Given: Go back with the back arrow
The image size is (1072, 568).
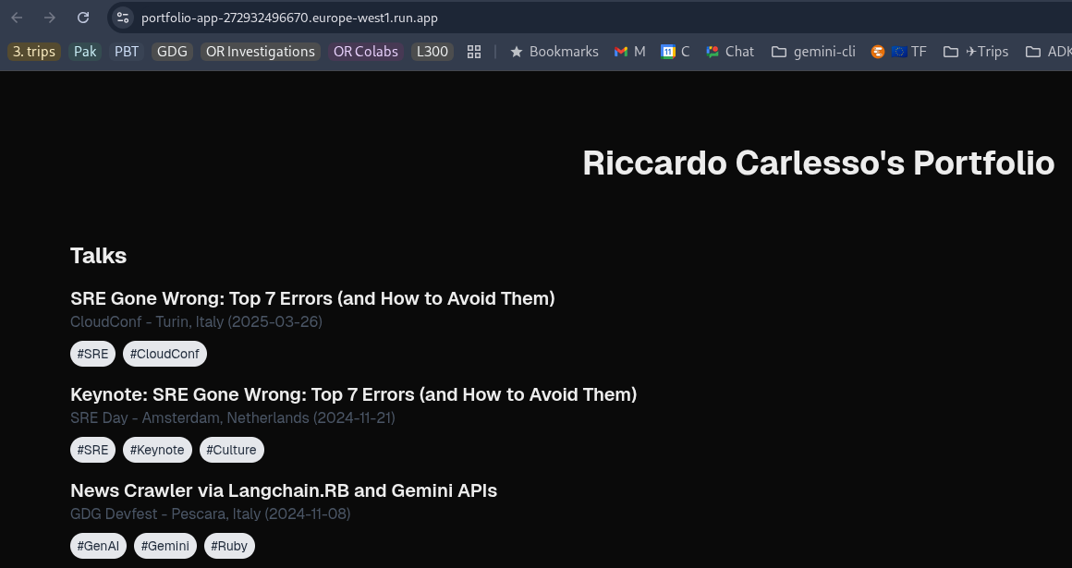Looking at the screenshot, I should tap(18, 18).
